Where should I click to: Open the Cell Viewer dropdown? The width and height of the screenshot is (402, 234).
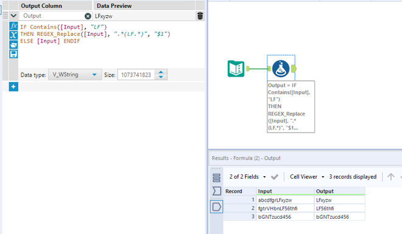coord(307,177)
